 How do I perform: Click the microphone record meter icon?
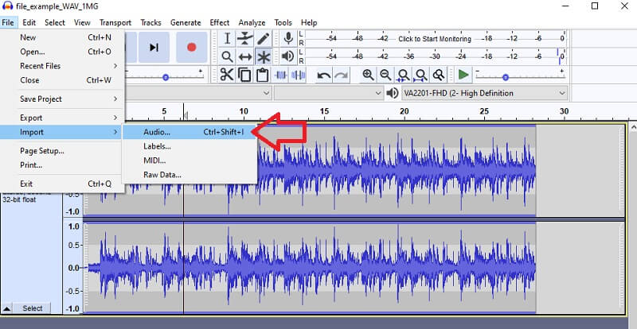pos(287,38)
